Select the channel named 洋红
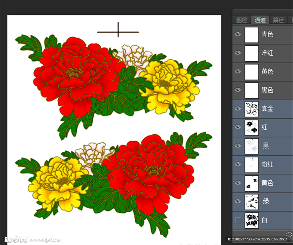This screenshot has height=245, width=293. (x=267, y=53)
